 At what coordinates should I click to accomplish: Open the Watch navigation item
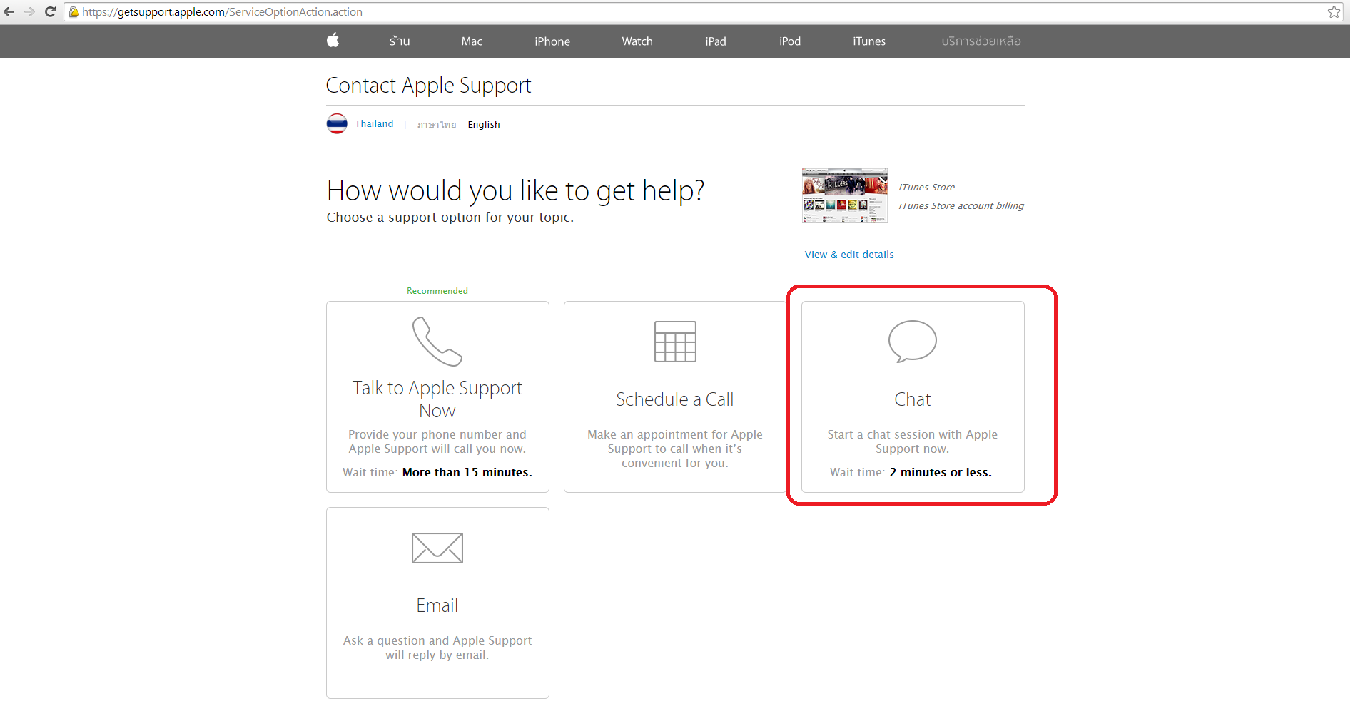pos(637,41)
